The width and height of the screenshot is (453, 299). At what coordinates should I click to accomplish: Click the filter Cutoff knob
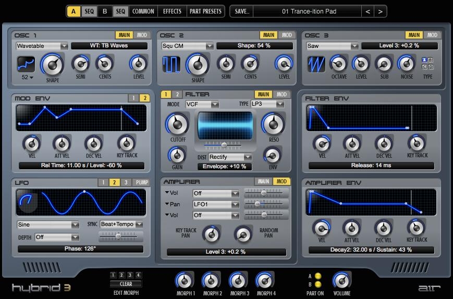click(x=177, y=124)
